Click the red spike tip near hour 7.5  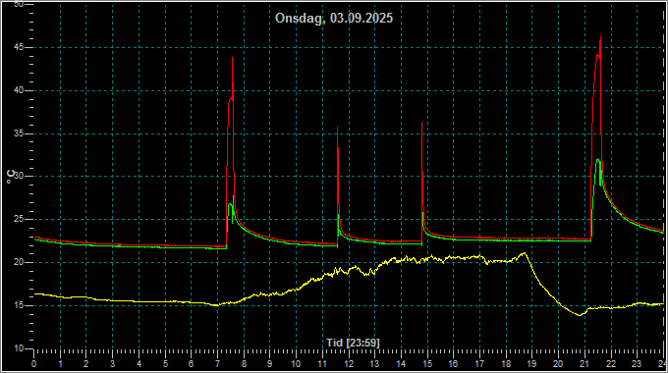(x=232, y=58)
